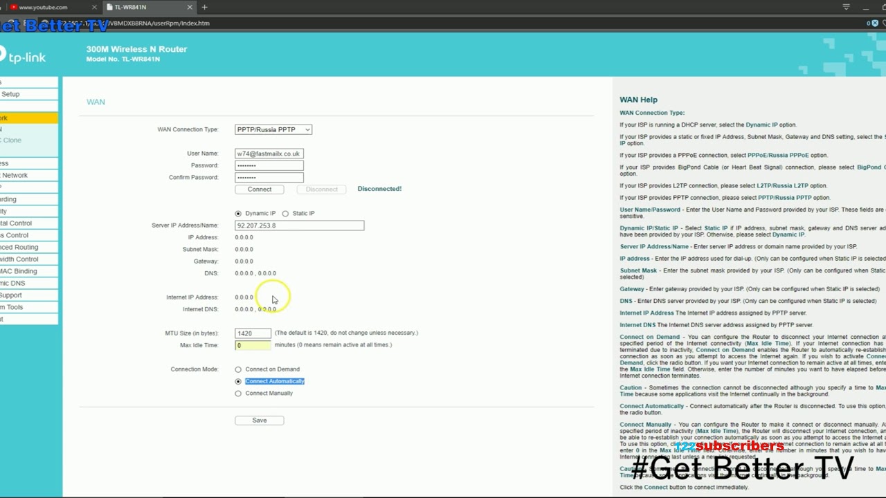Click the Server IP Address/Name field

pyautogui.click(x=299, y=225)
